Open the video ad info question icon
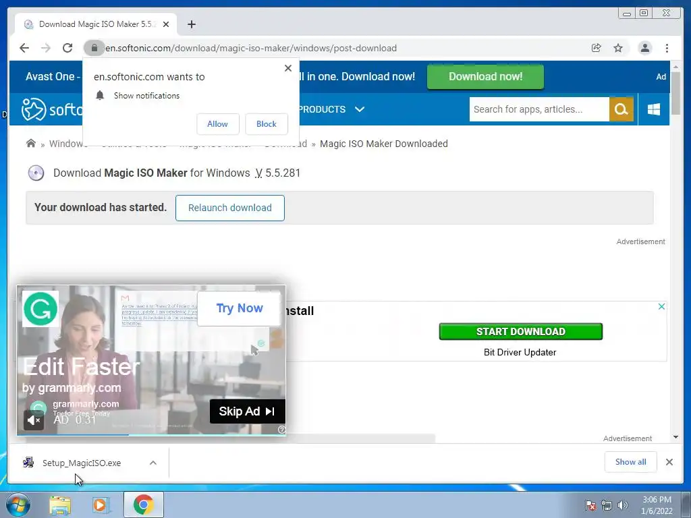Viewport: 691px width, 518px height. point(281,430)
